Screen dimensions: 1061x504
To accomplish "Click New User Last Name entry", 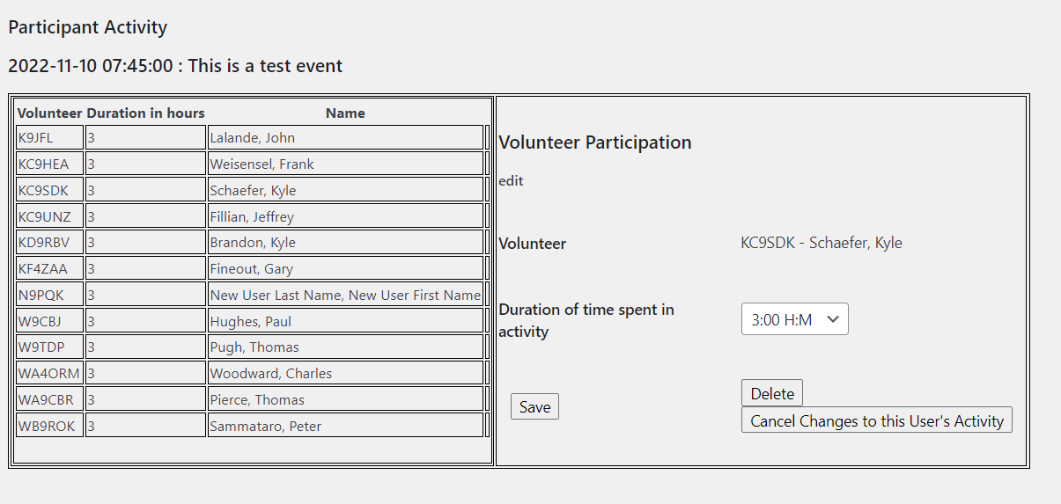I will pyautogui.click(x=345, y=295).
